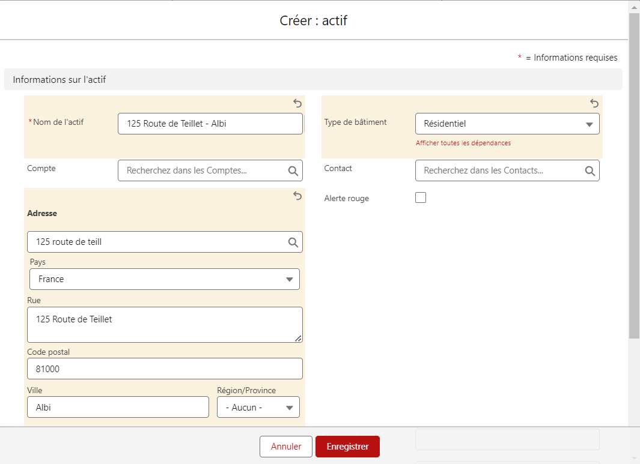This screenshot has height=464, width=640.
Task: Click the Rue textarea resize handle
Action: pos(299,339)
